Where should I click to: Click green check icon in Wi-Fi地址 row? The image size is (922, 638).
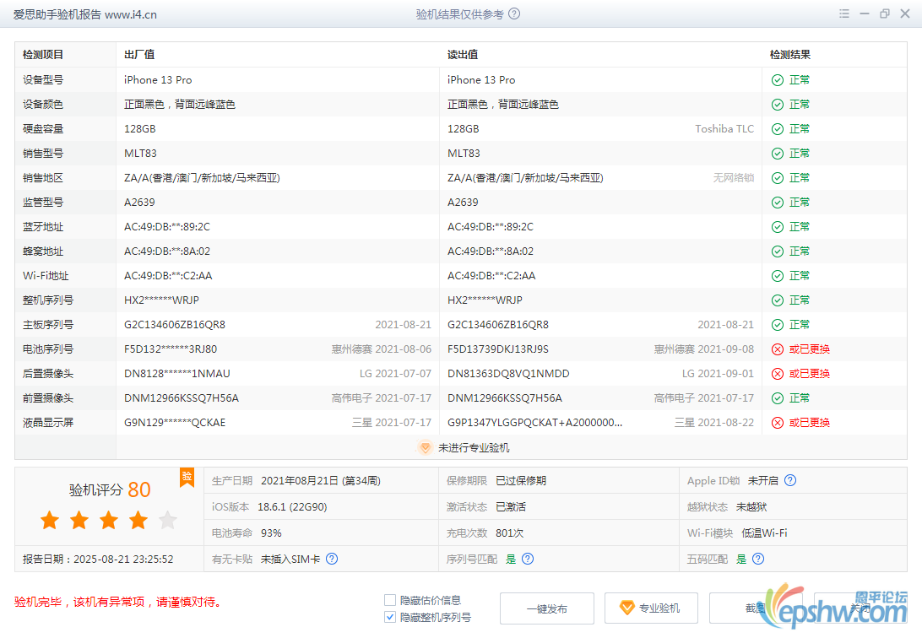[778, 276]
